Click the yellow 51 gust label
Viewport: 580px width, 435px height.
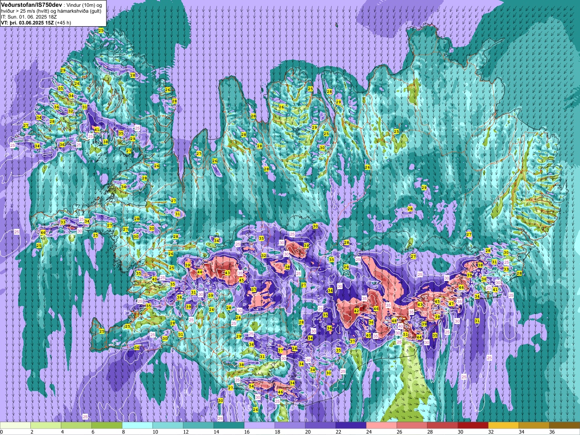(406, 335)
